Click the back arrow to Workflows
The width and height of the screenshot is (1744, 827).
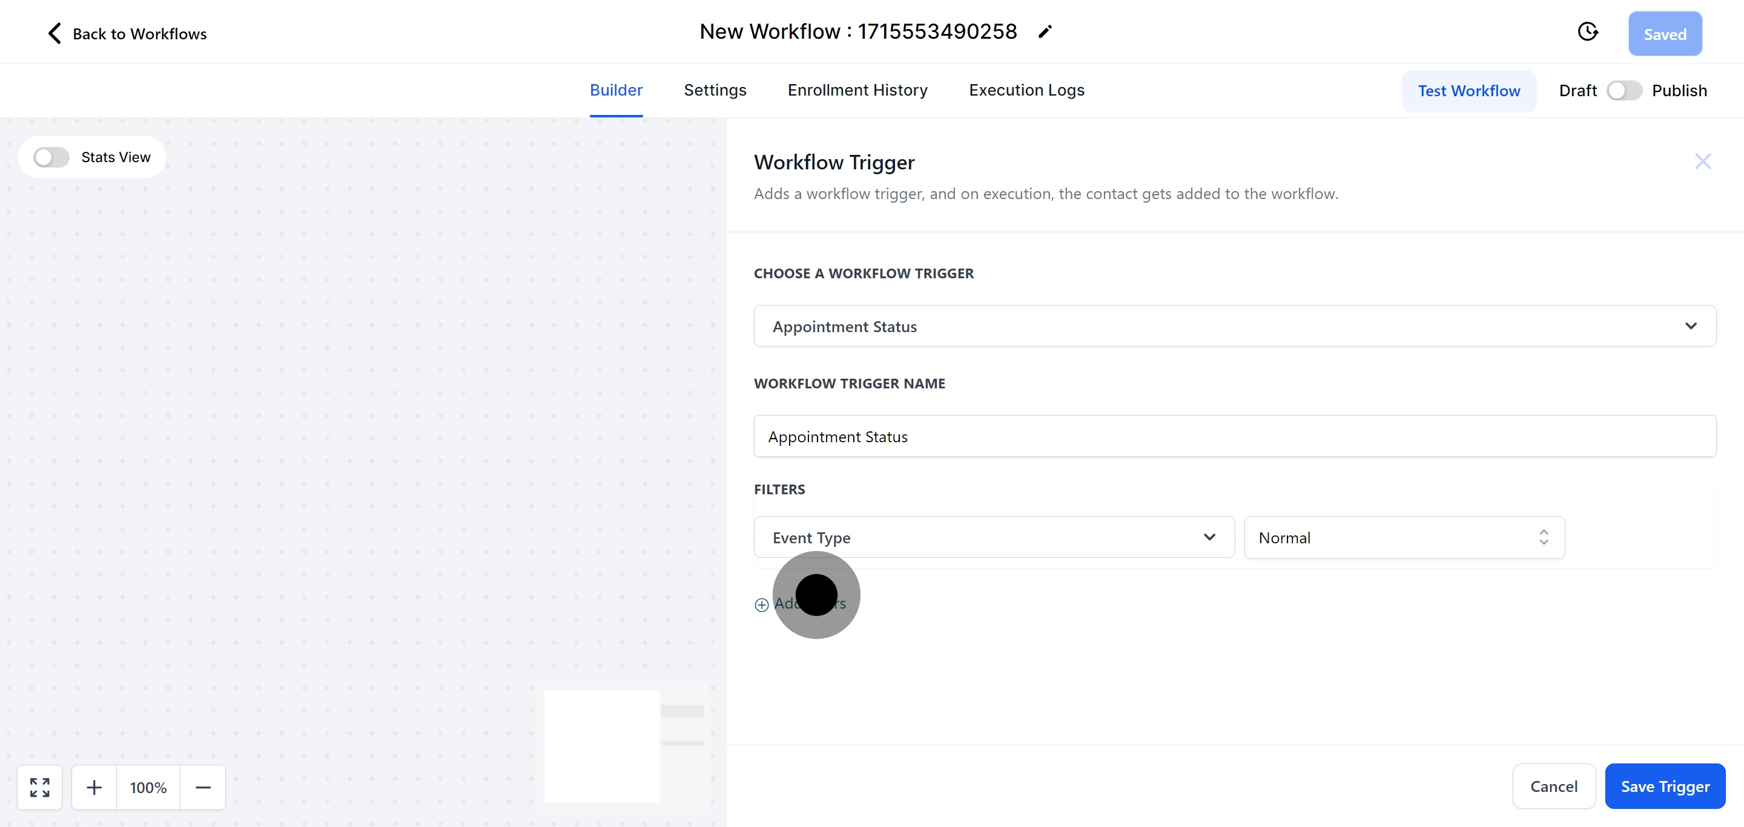point(55,33)
